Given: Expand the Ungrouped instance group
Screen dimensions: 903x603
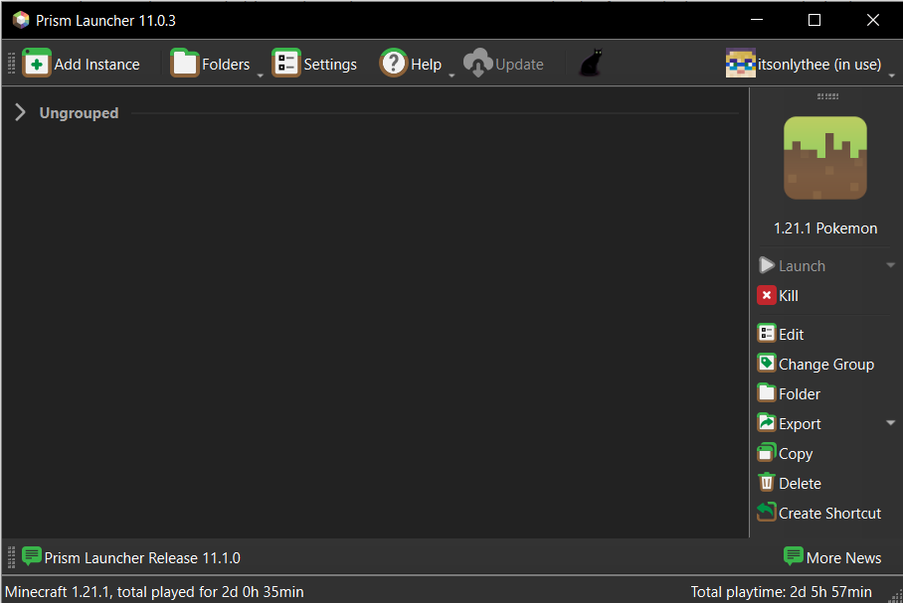Looking at the screenshot, I should 20,112.
